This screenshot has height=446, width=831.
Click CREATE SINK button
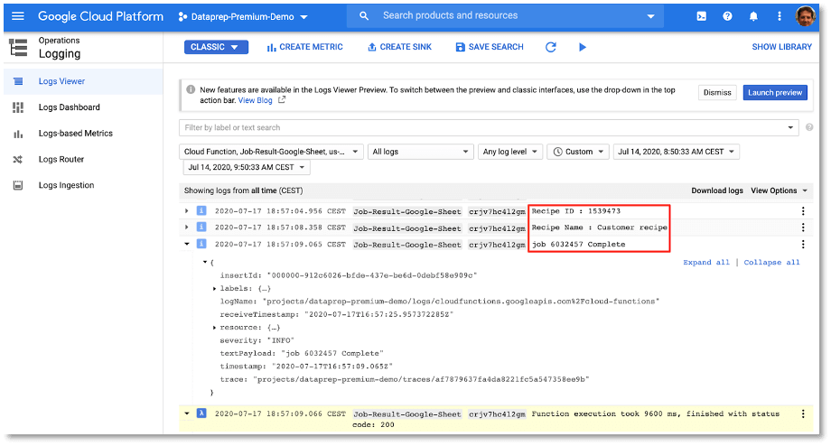click(x=399, y=47)
